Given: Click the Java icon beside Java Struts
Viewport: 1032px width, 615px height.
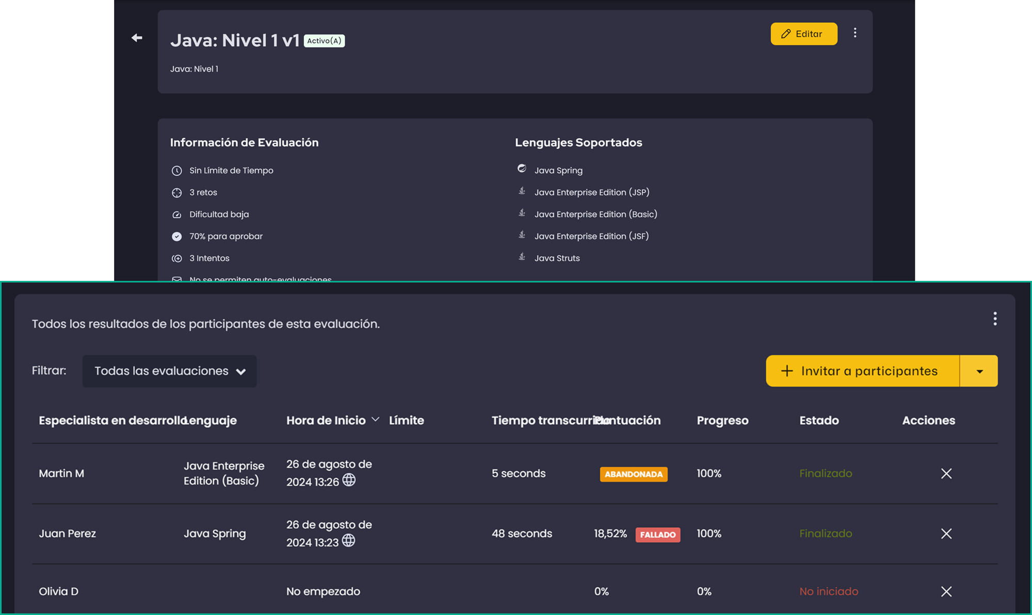Looking at the screenshot, I should pos(522,257).
